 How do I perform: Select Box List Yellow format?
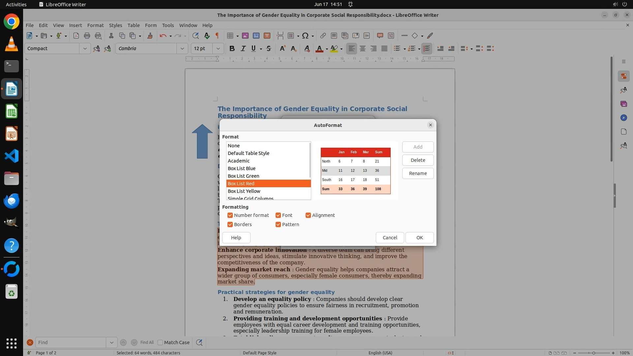click(244, 191)
